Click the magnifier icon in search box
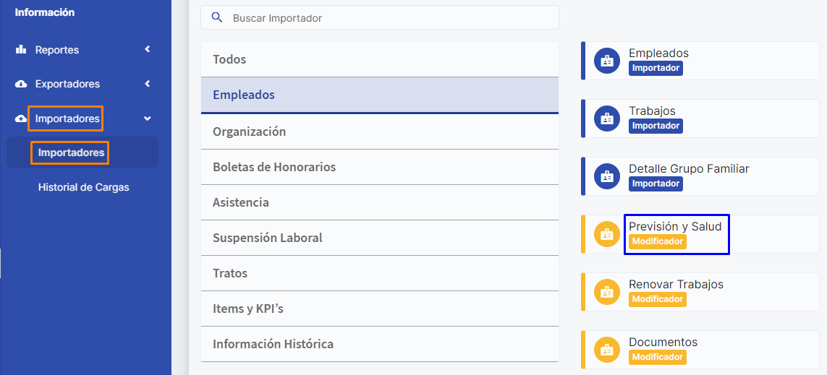The image size is (827, 375). 216,17
